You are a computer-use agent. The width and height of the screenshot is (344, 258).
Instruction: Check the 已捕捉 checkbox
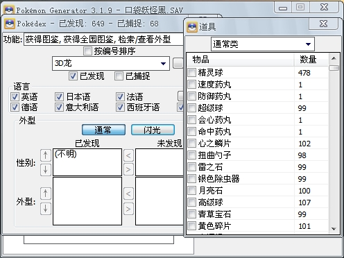point(119,76)
